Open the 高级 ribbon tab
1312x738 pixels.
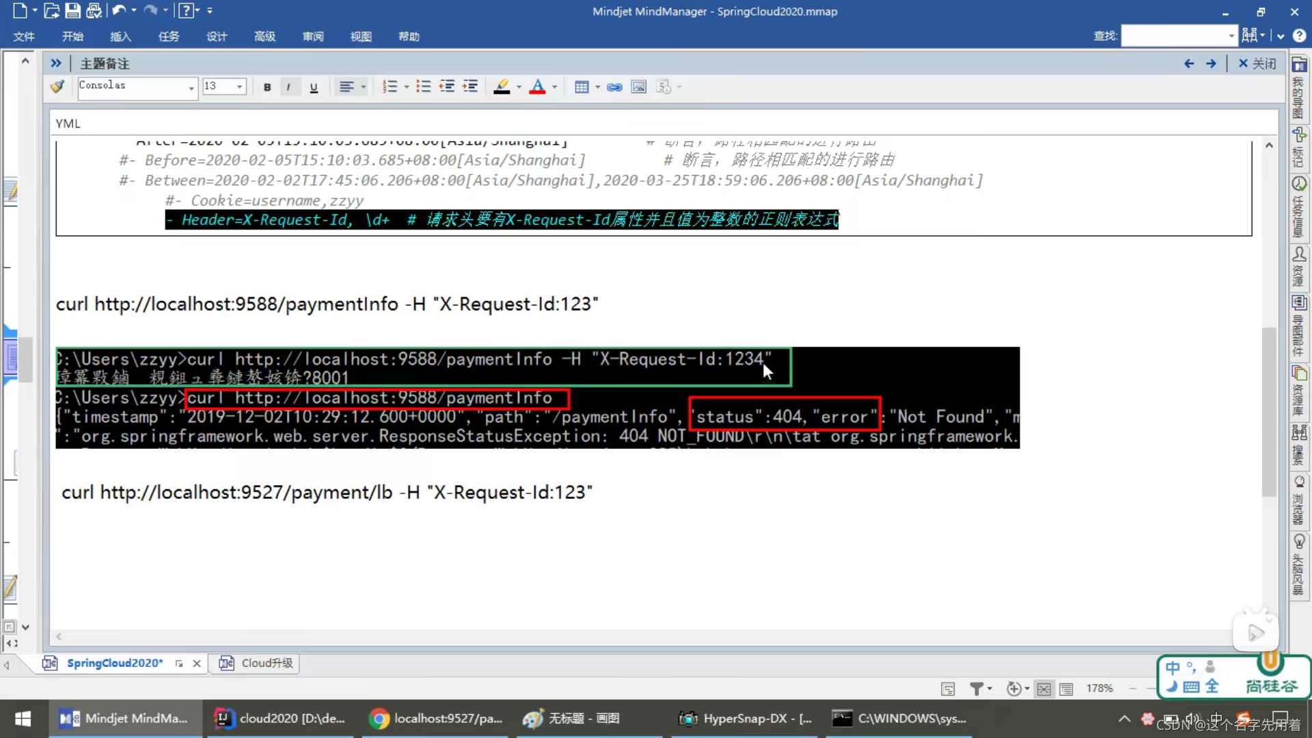click(x=264, y=36)
